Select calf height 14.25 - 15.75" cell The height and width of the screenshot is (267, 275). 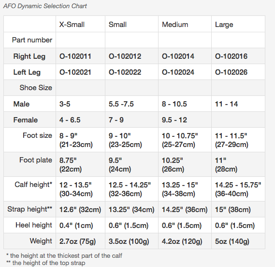tap(238, 189)
